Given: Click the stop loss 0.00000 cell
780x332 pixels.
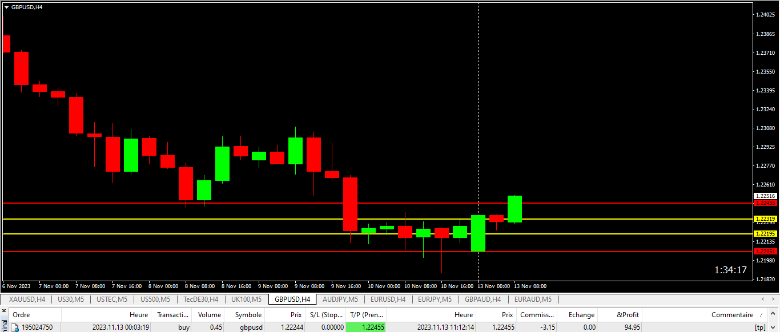Looking at the screenshot, I should [332, 327].
